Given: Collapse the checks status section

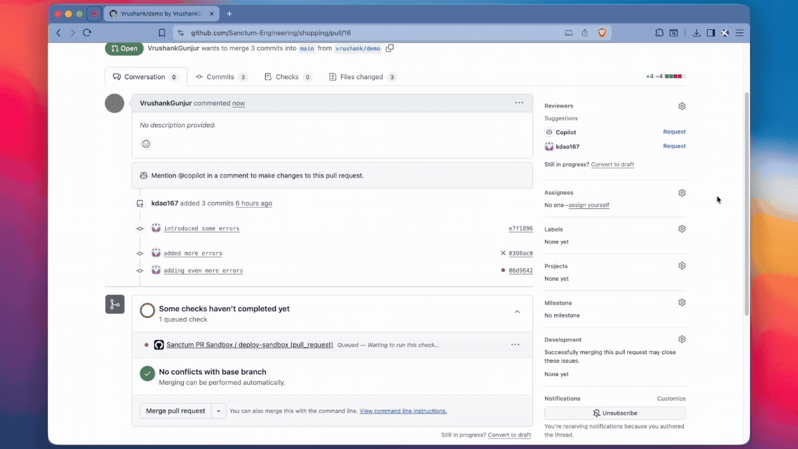Looking at the screenshot, I should click(x=517, y=312).
